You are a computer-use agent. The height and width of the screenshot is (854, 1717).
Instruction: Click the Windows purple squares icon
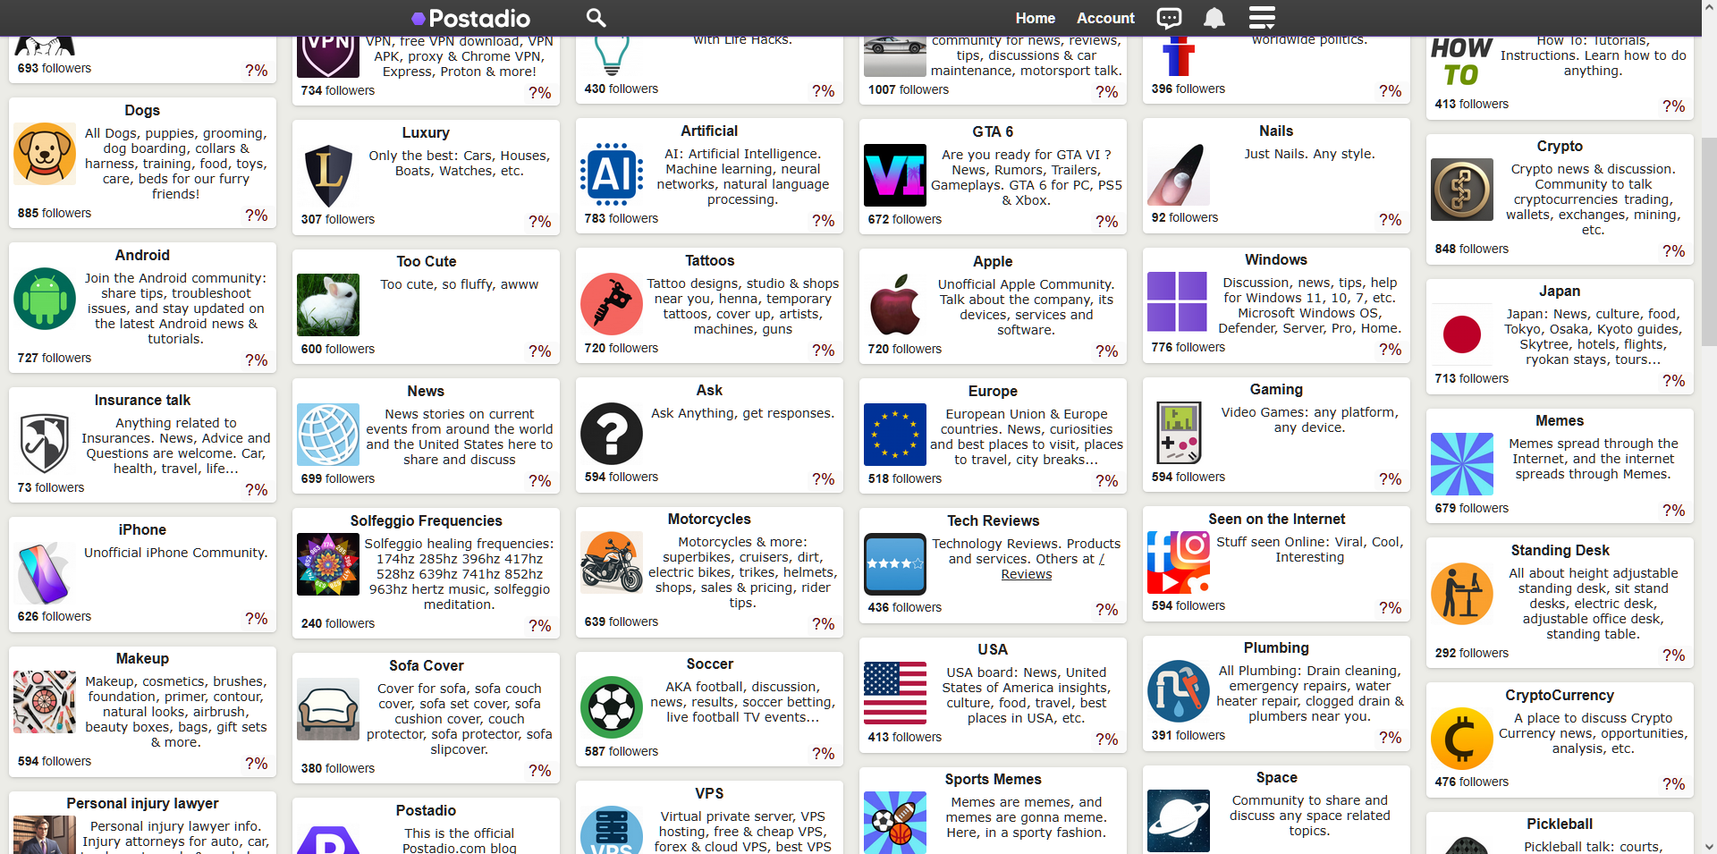click(x=1179, y=303)
